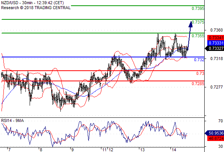Click the blue 50.9536 RSI value tag

[215, 133]
